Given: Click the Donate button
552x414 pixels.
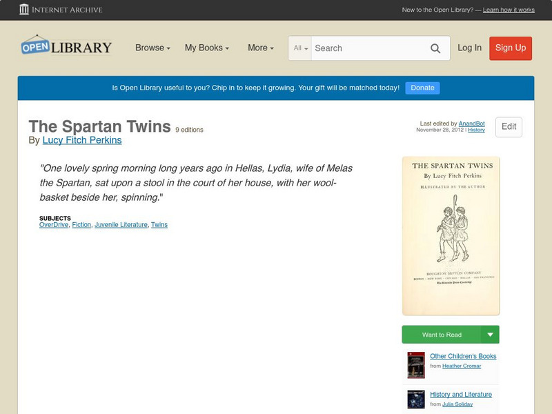Looking at the screenshot, I should [422, 88].
